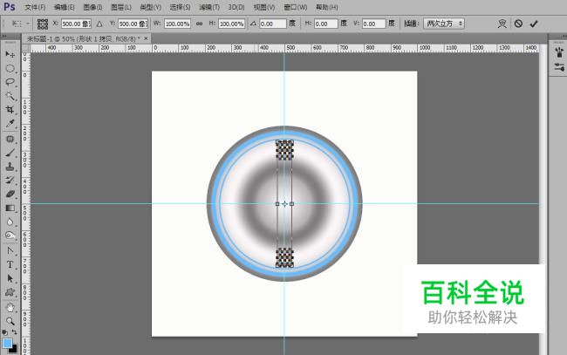The height and width of the screenshot is (355, 567).
Task: Select the Elliptical Marquee tool
Action: pos(10,68)
